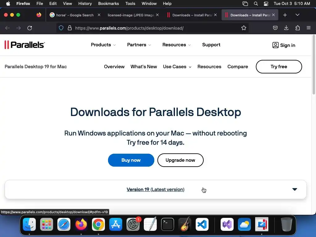Viewport: 316px width, 237px height.
Task: Open Launchpad from the Dock
Action: [47, 224]
